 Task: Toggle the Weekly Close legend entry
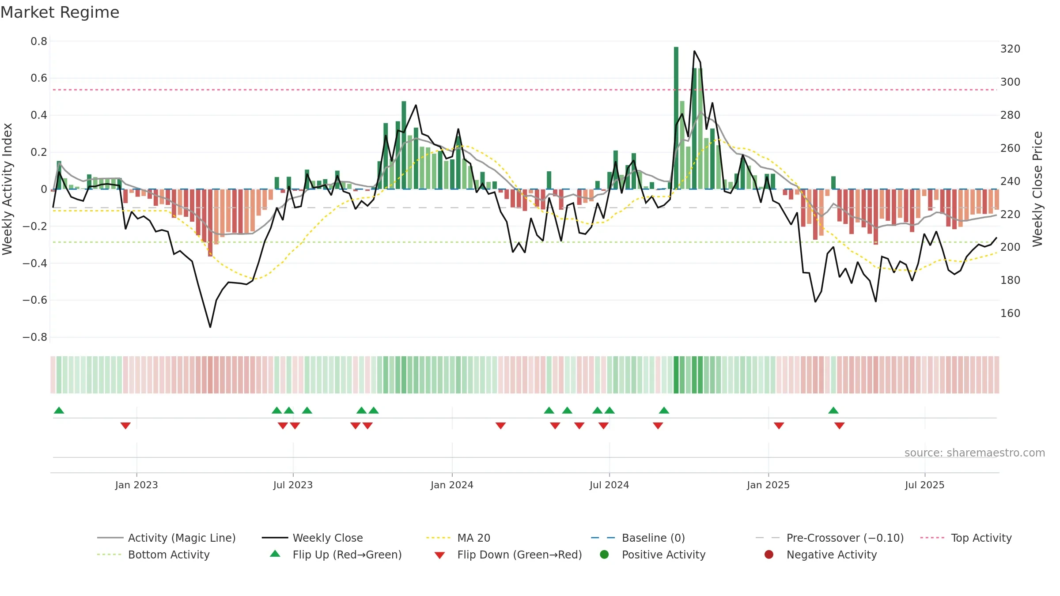pyautogui.click(x=312, y=538)
